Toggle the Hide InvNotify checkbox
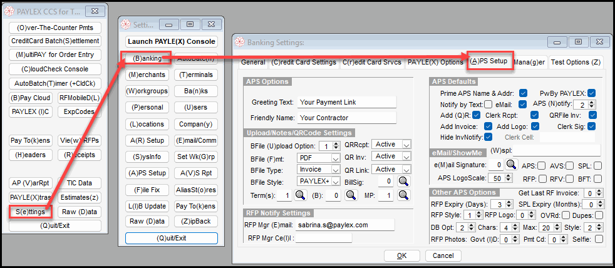 [x=488, y=137]
